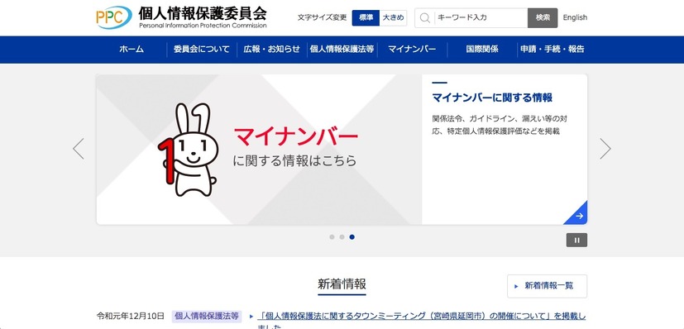Click the 個人情報保護法等 category tag

point(207,316)
